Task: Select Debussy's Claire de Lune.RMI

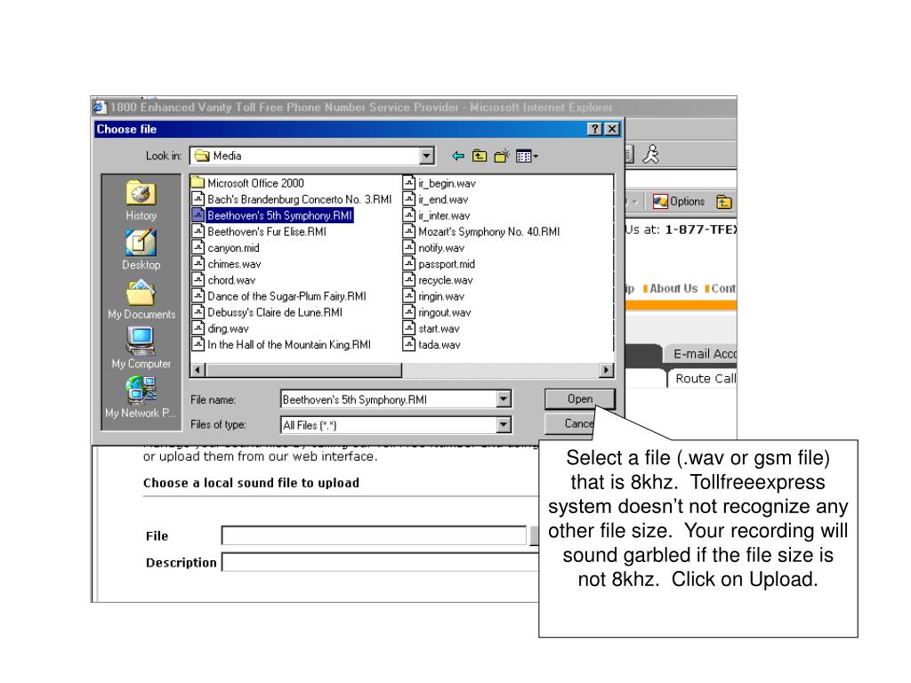Action: pos(267,312)
